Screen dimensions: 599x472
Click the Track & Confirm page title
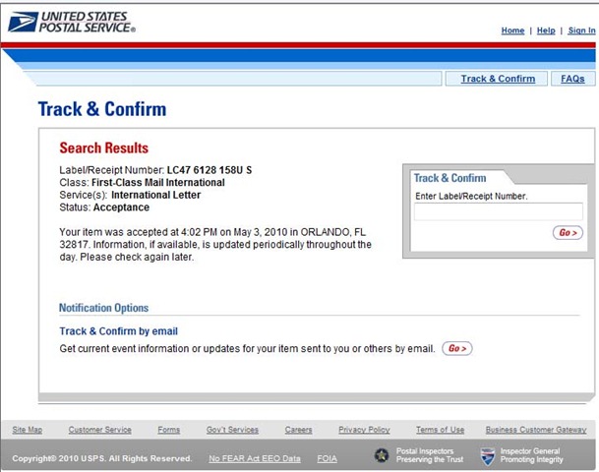(102, 109)
